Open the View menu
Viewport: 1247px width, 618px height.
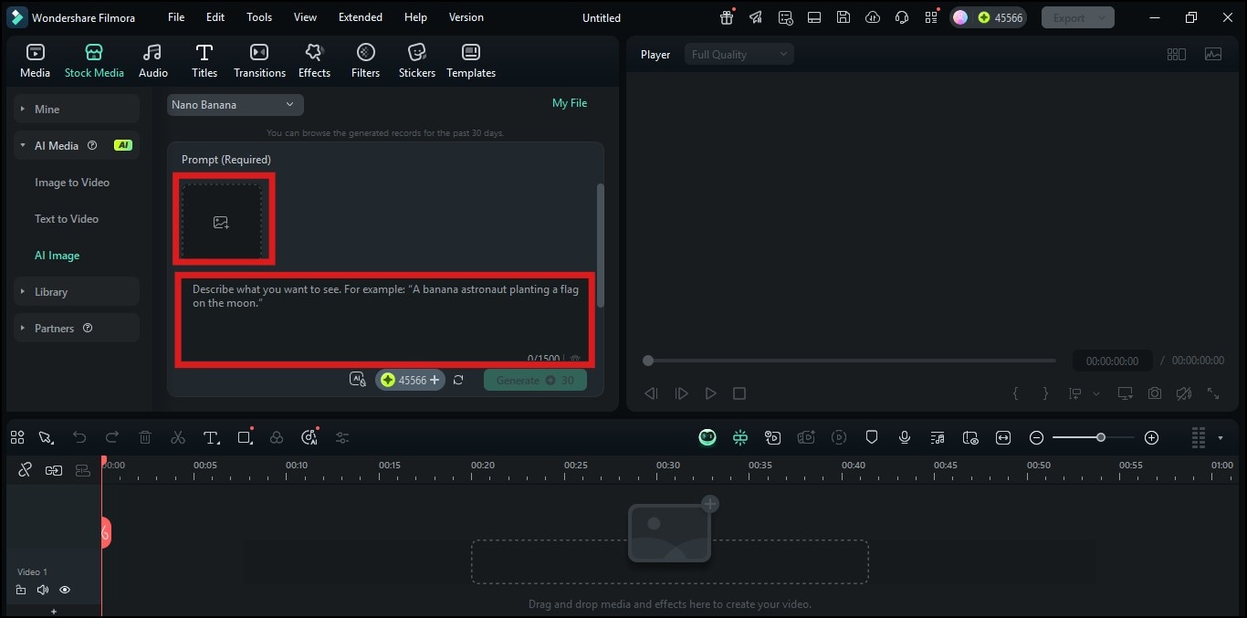305,17
